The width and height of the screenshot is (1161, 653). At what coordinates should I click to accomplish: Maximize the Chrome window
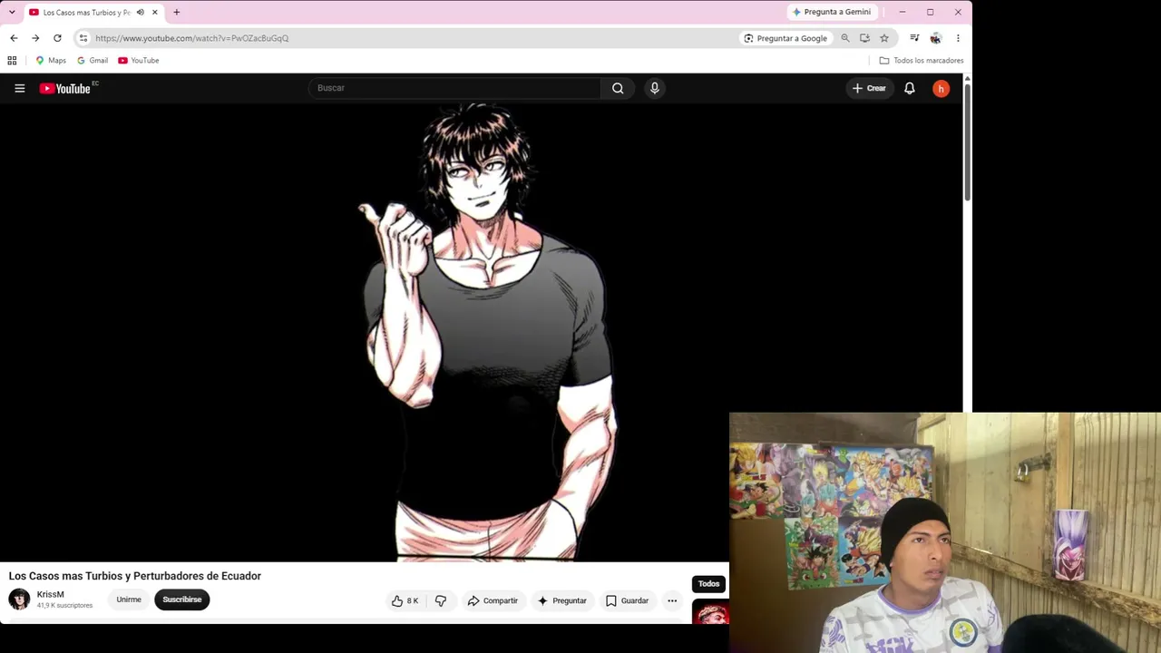(930, 12)
